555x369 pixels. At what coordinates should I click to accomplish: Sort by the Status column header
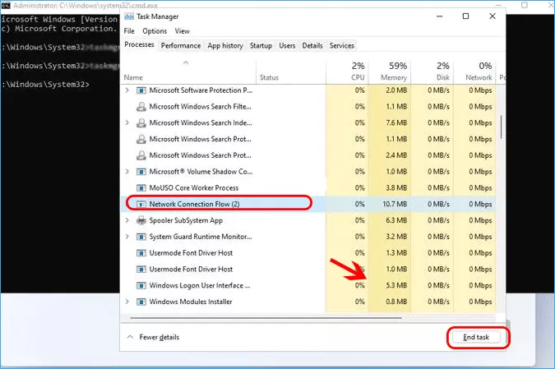coord(291,71)
